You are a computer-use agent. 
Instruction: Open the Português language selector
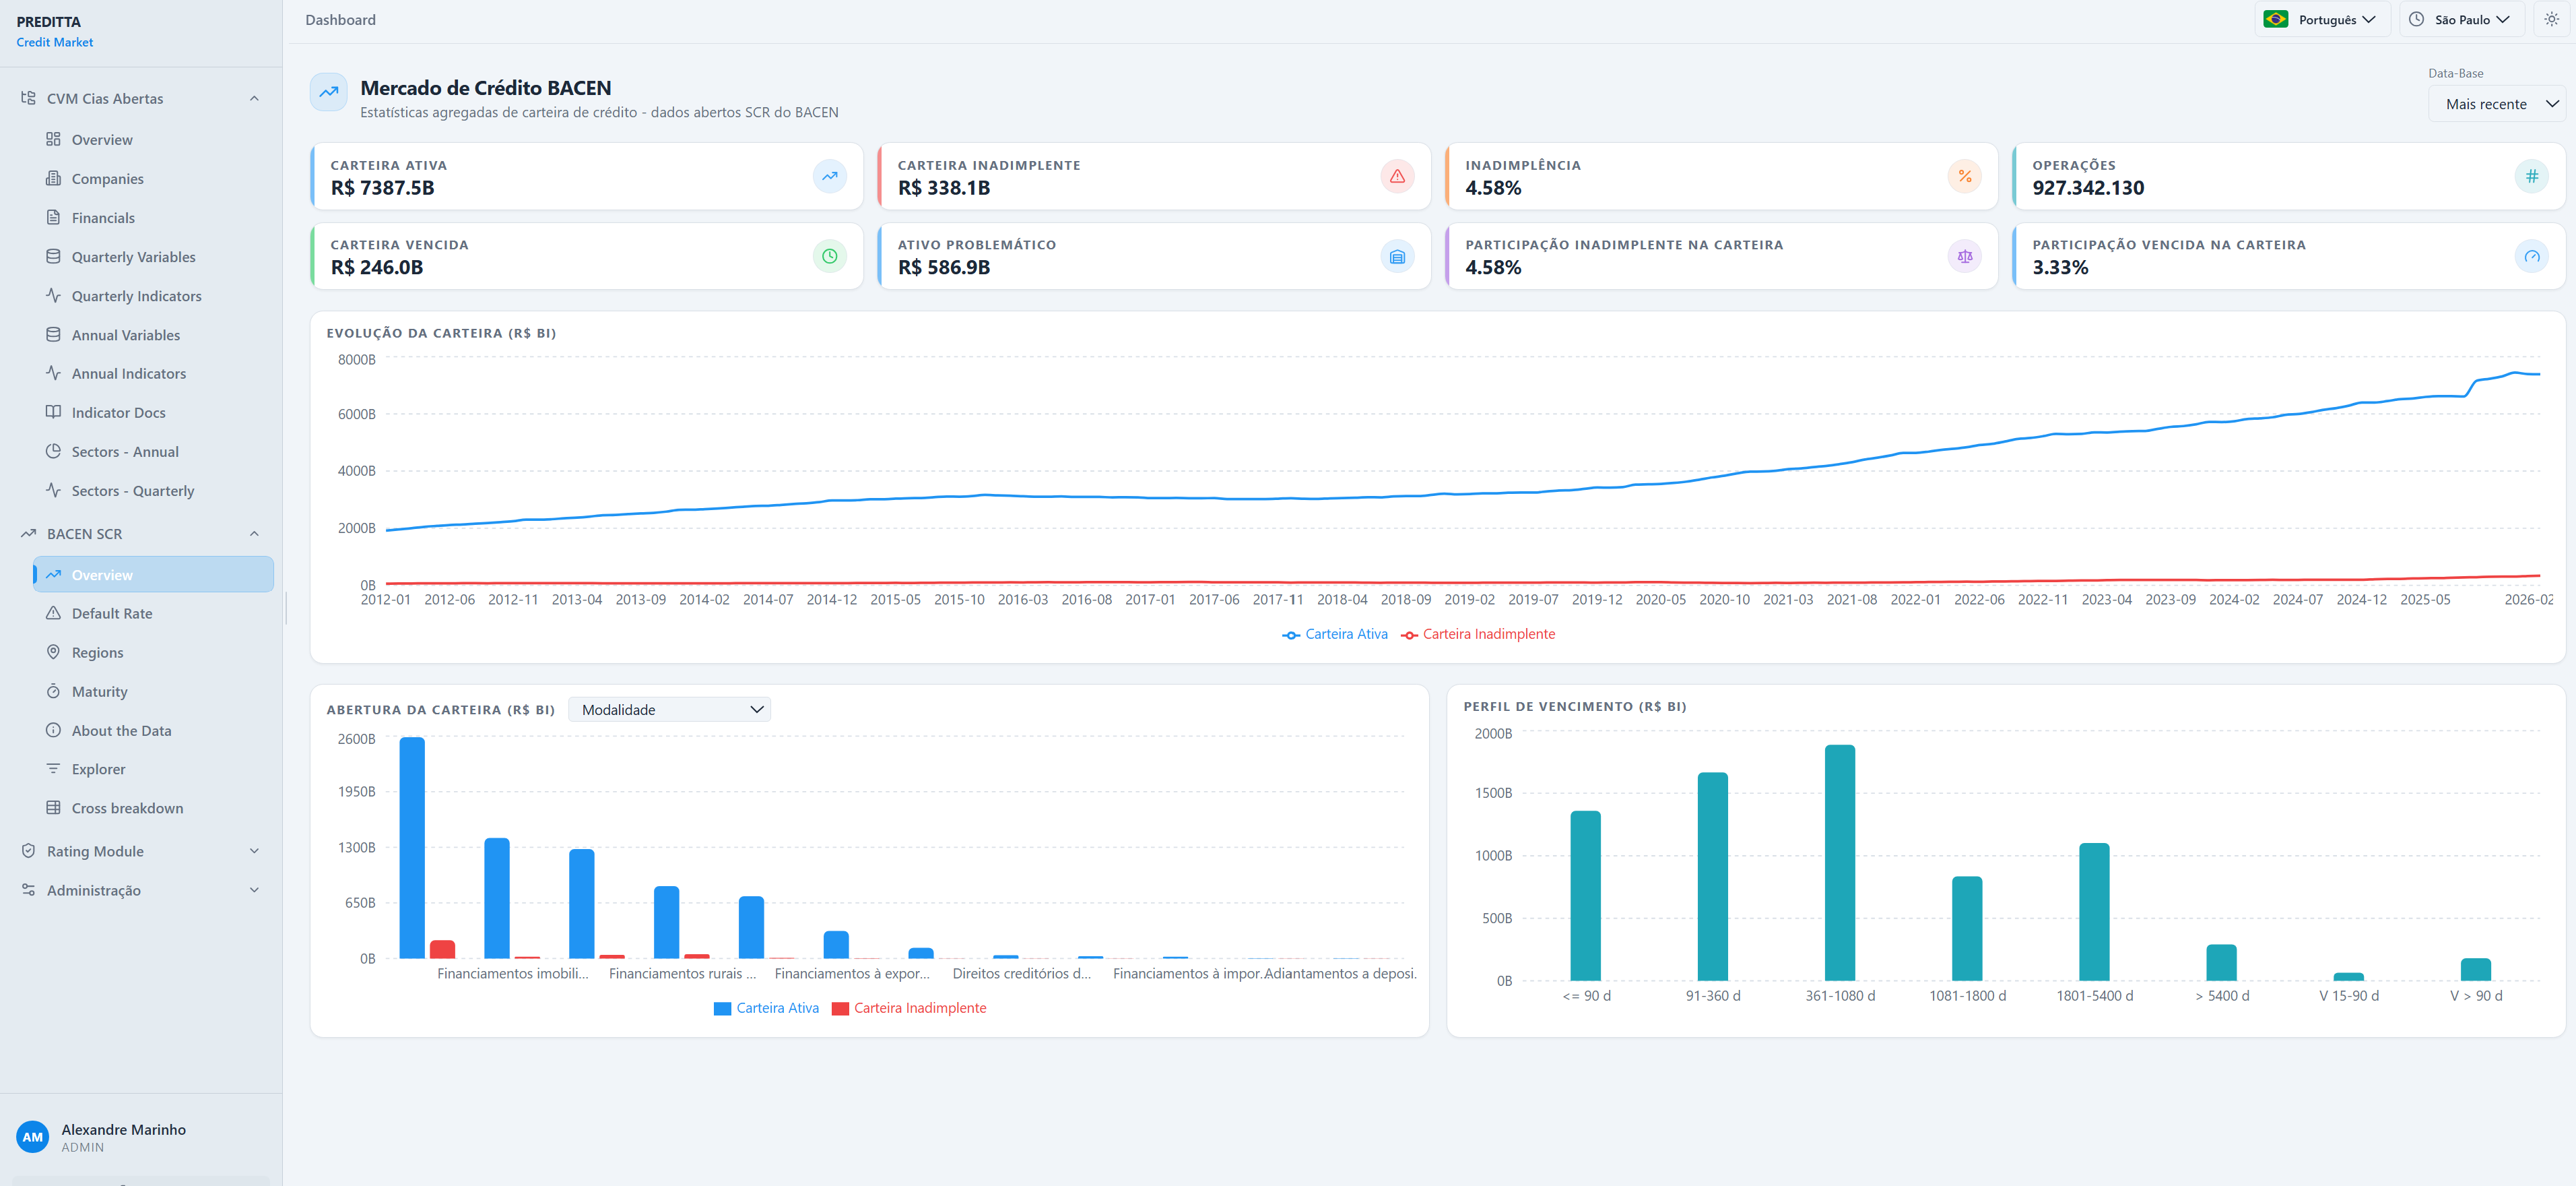click(x=2321, y=20)
